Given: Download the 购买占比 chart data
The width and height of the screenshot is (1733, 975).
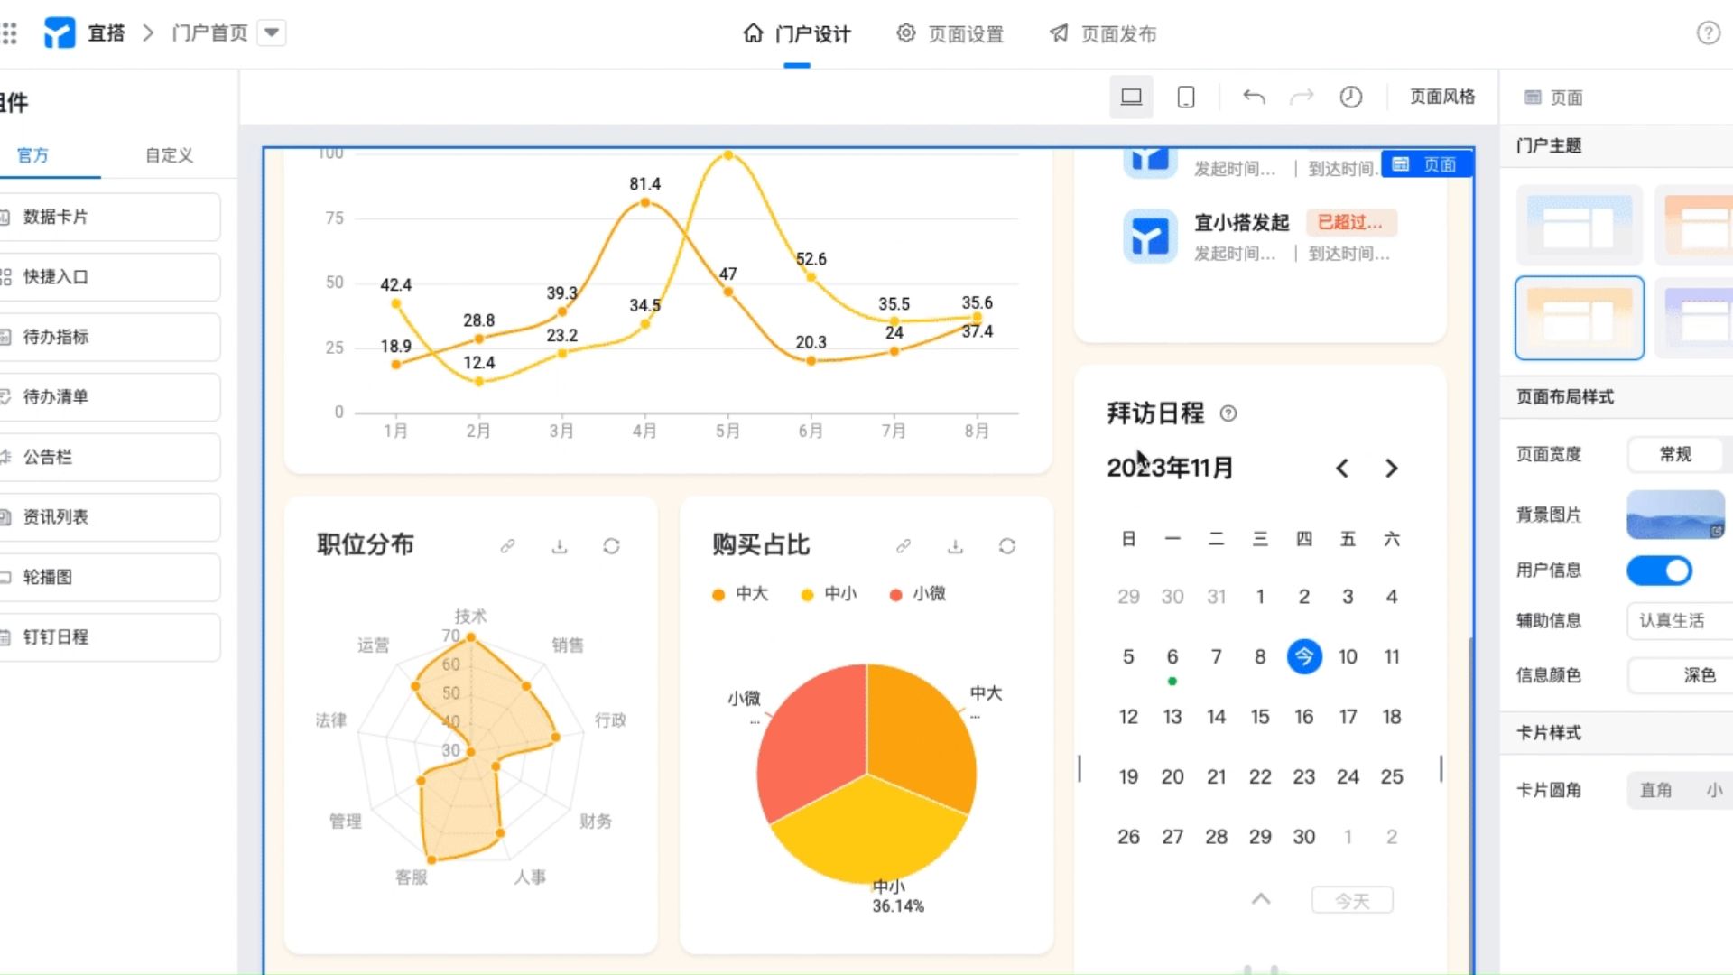Looking at the screenshot, I should 955,546.
